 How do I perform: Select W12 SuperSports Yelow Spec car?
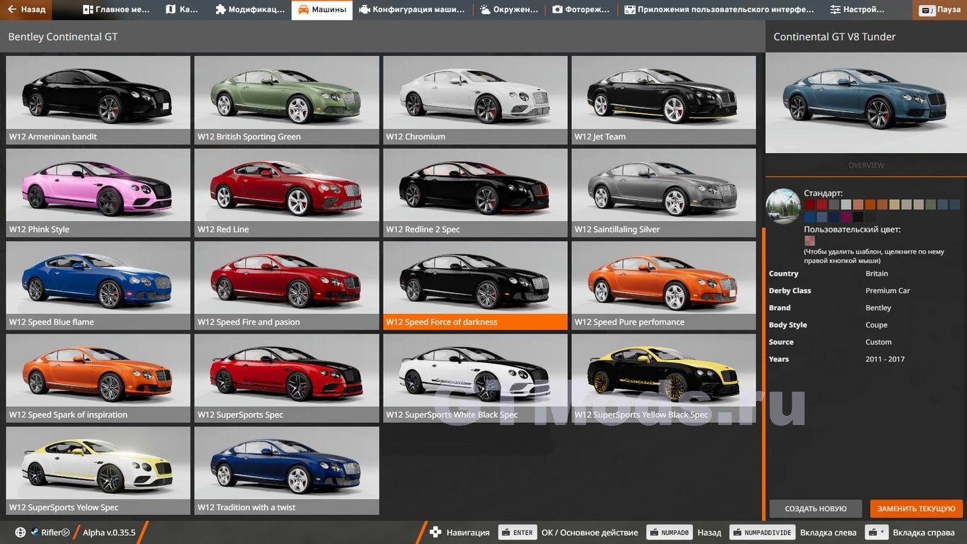tap(98, 471)
